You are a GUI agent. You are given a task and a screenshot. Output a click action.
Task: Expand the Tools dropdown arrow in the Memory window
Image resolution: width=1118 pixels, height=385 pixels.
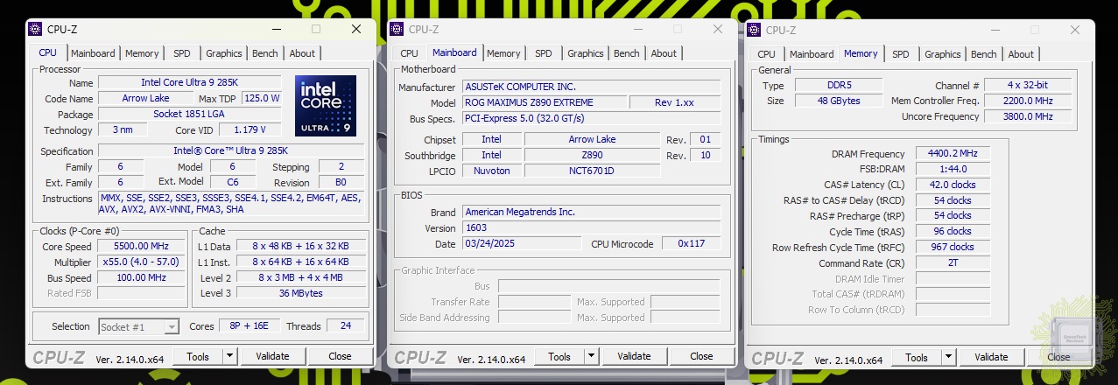pos(949,357)
